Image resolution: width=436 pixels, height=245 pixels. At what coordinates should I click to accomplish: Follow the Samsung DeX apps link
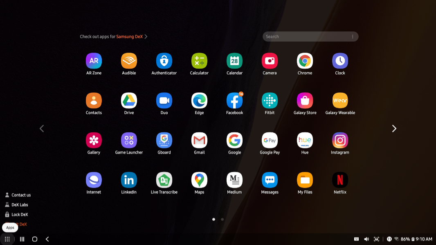pyautogui.click(x=130, y=37)
